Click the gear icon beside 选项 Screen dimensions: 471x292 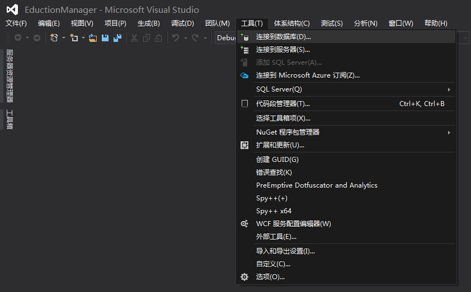click(x=244, y=277)
